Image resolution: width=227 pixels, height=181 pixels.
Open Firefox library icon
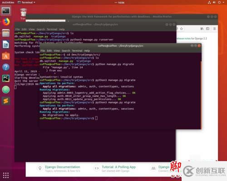[x=202, y=29]
